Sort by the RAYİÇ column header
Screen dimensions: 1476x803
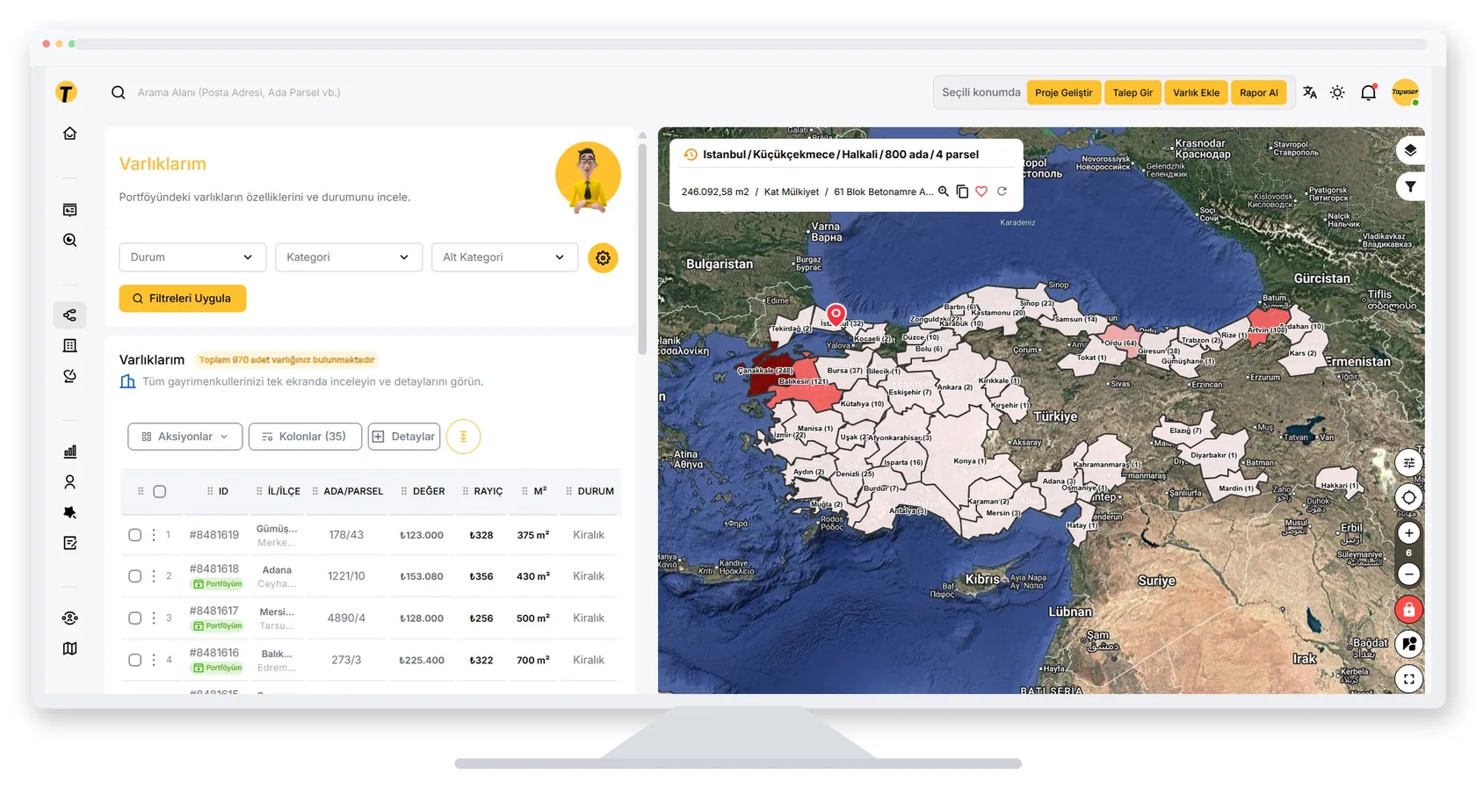tap(488, 492)
